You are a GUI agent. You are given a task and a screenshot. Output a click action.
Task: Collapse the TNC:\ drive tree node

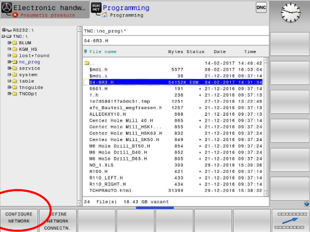(x=3, y=36)
